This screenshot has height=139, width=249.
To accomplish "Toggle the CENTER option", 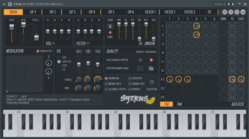I will (135, 78).
